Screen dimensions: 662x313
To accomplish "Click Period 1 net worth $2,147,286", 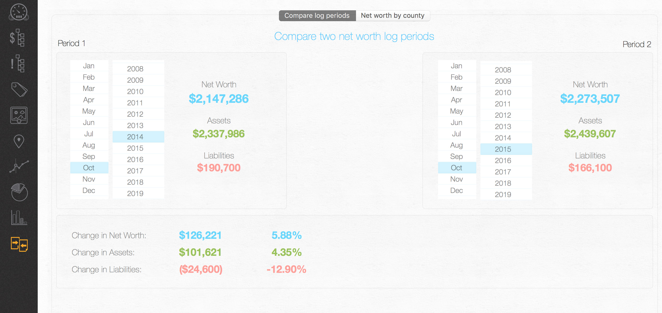I will [219, 99].
